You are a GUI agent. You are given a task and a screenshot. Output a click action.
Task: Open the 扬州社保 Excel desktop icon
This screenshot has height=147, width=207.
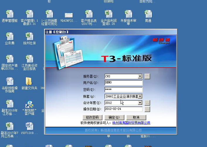pos(29,36)
